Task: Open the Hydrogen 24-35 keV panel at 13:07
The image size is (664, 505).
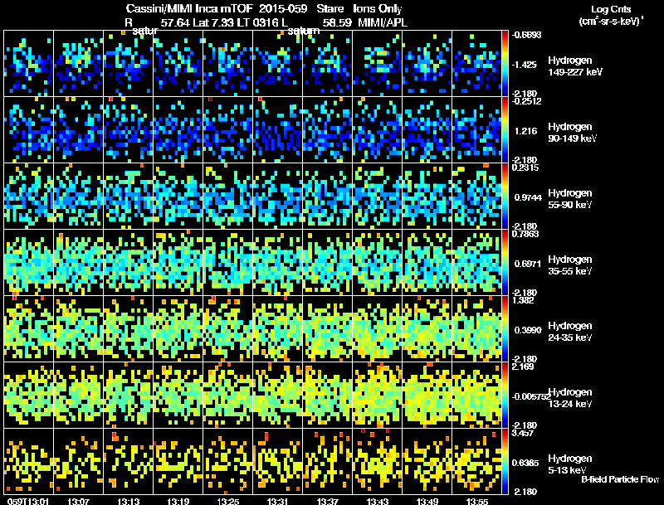Action: click(x=79, y=328)
